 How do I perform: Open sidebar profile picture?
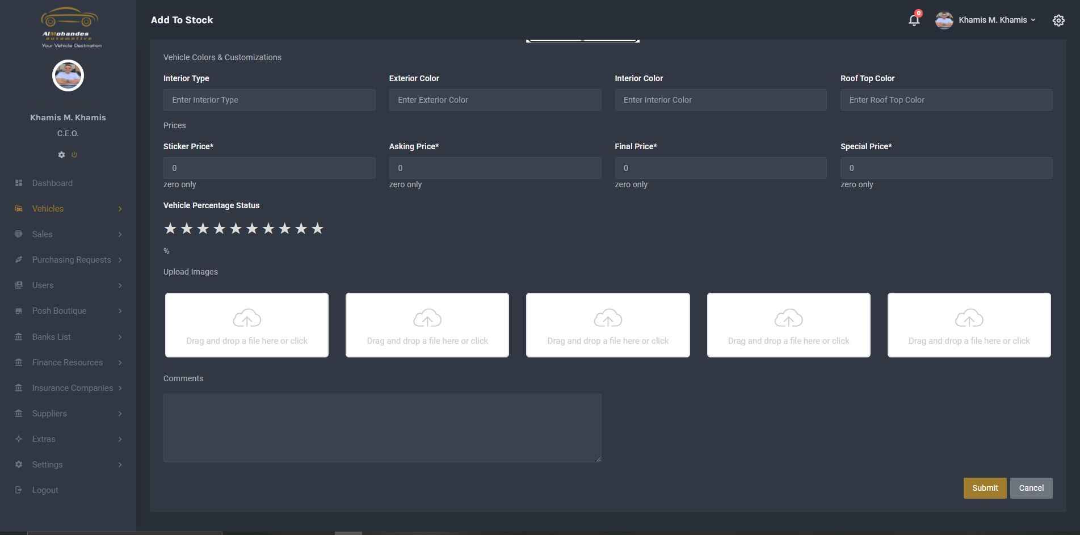pyautogui.click(x=68, y=75)
